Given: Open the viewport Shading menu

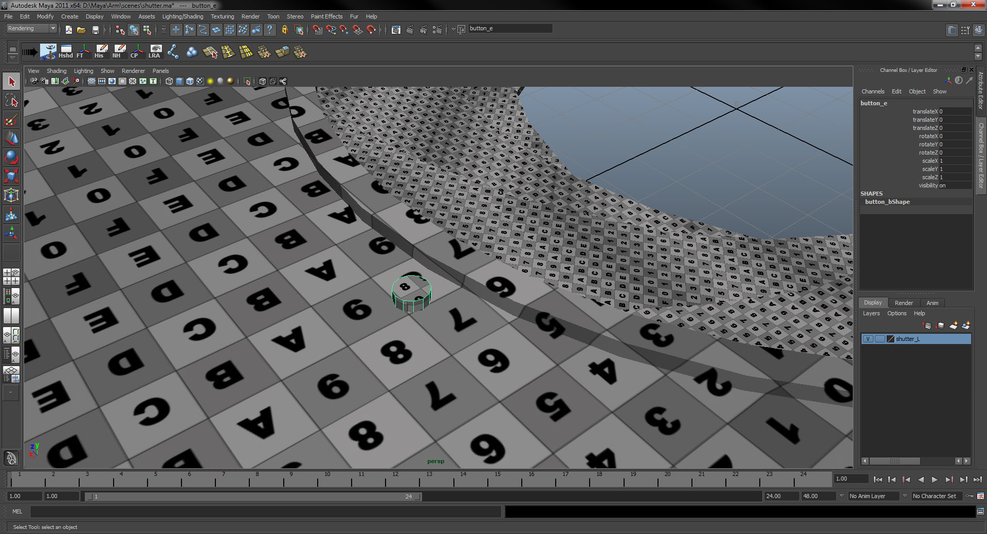Looking at the screenshot, I should tap(57, 71).
